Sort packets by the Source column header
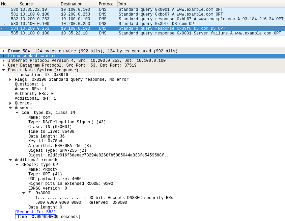285x221 pixels. (39, 4)
